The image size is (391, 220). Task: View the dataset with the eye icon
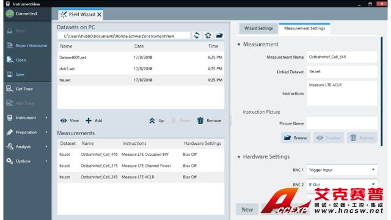64,121
